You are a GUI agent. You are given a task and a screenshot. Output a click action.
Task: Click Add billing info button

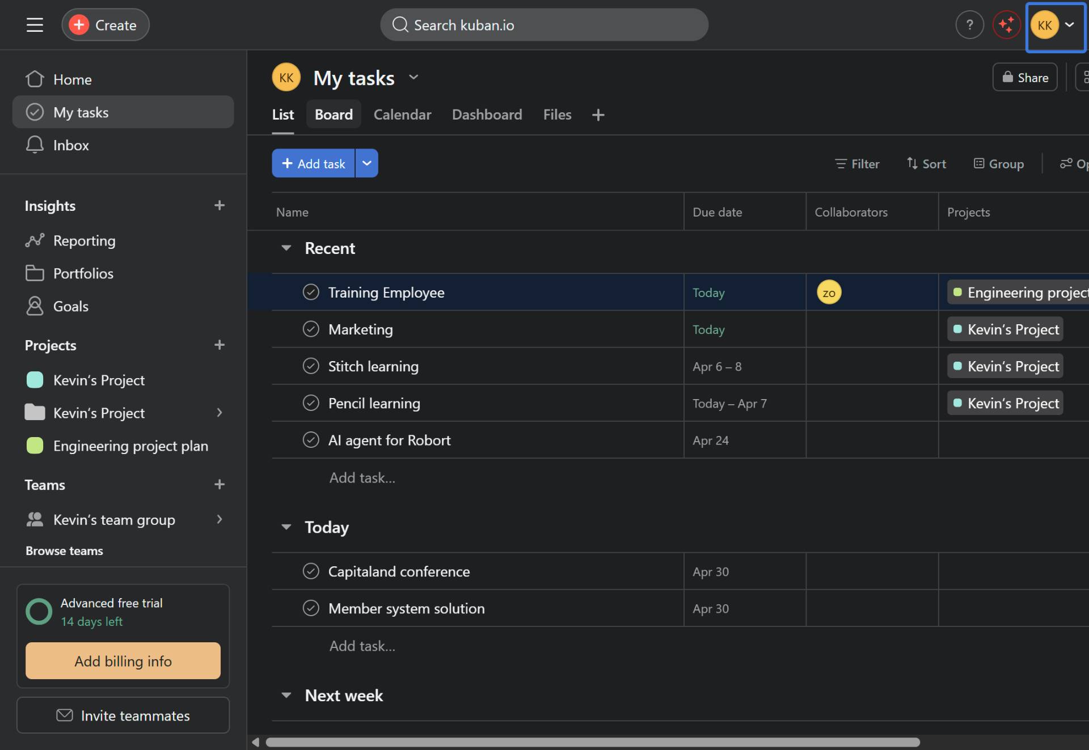coord(123,661)
